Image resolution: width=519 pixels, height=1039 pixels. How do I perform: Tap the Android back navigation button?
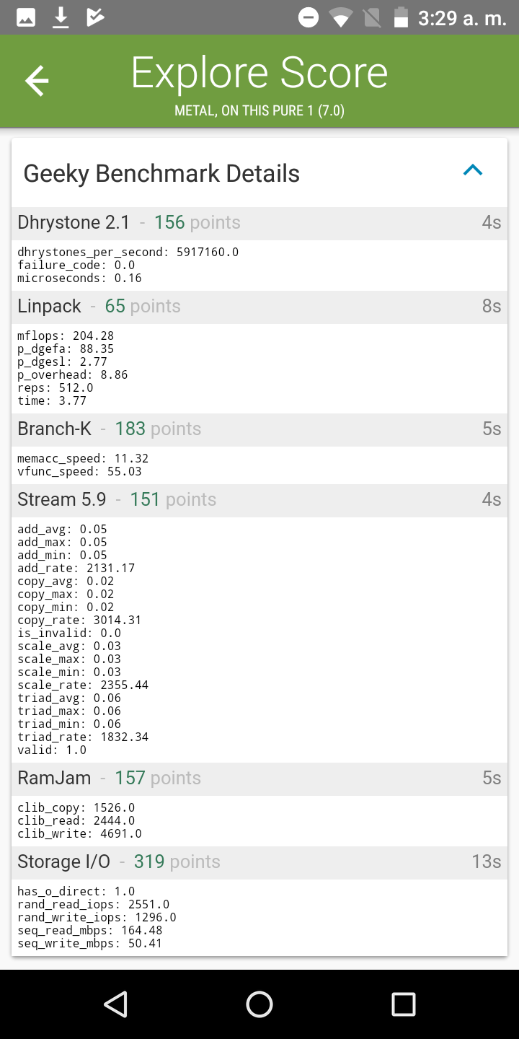[x=115, y=1004]
